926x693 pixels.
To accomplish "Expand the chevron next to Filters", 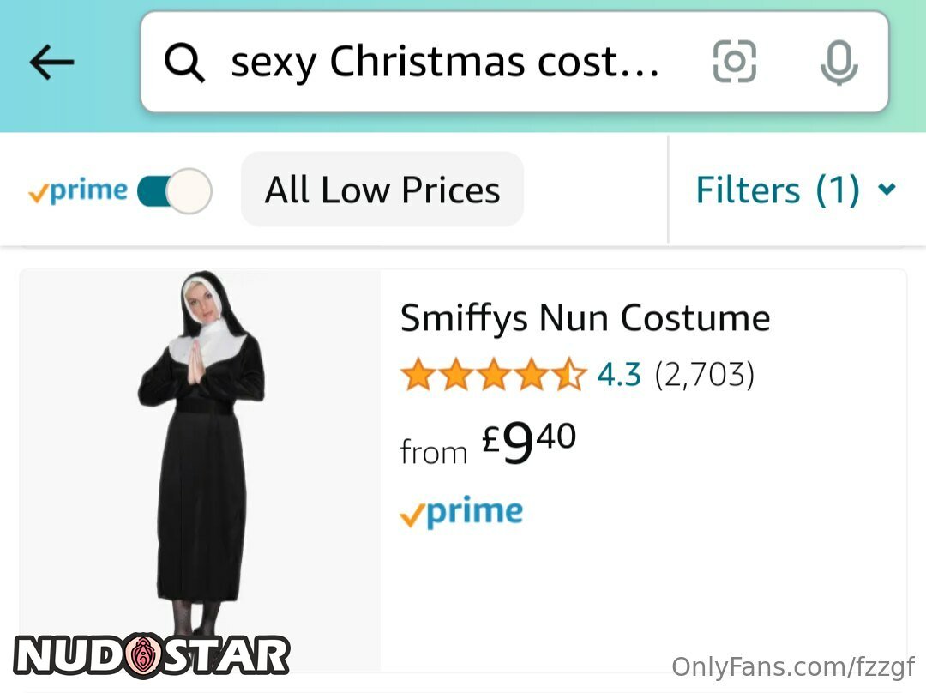I will [887, 190].
